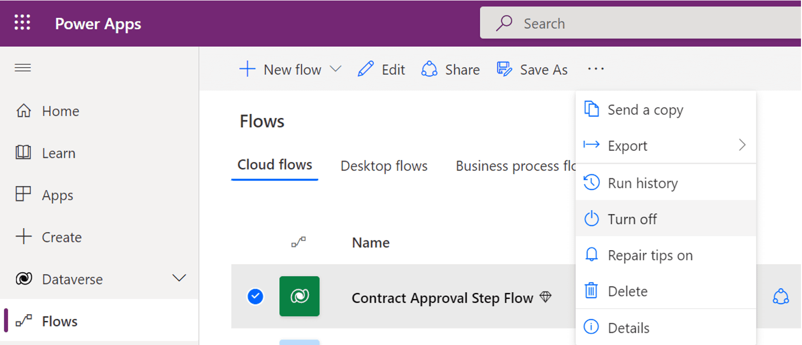Viewport: 802px width, 345px height.
Task: Click the Run history clock icon
Action: pos(591,182)
